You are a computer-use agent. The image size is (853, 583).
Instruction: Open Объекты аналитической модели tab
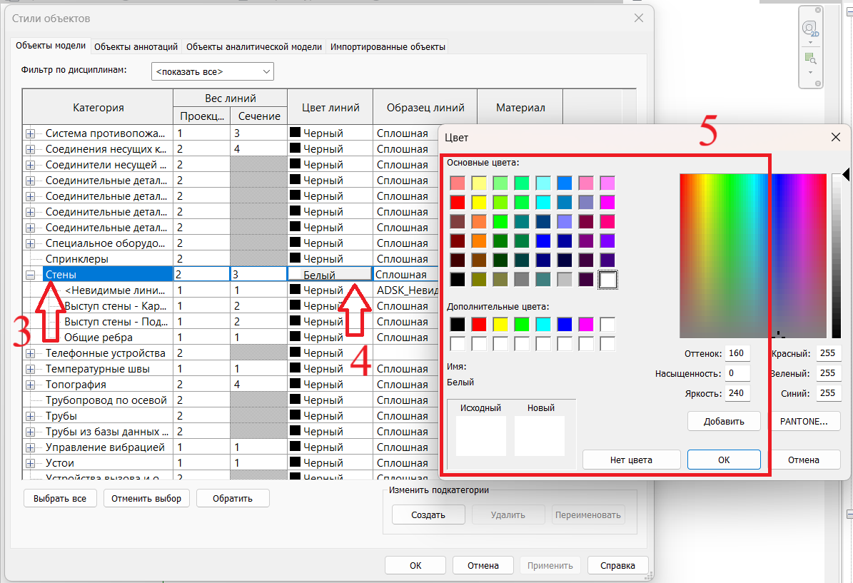tap(254, 47)
